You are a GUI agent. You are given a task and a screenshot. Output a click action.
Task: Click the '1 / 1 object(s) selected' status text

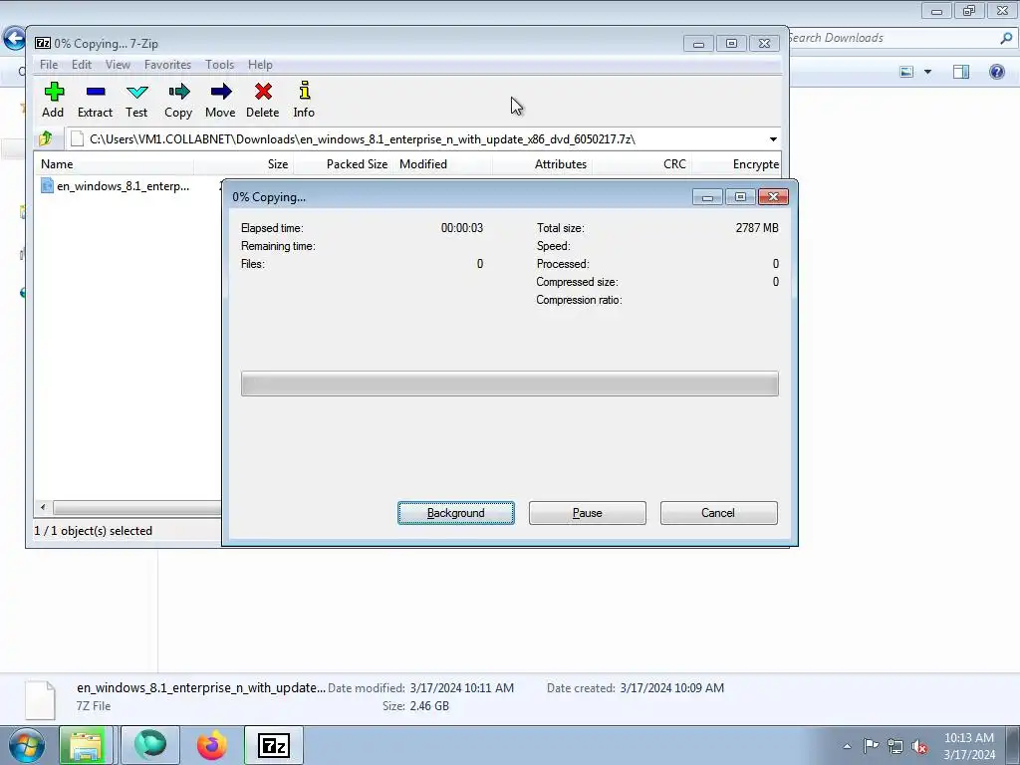coord(93,531)
